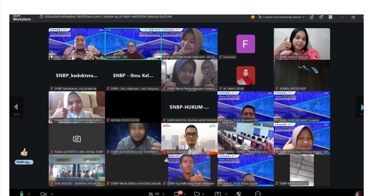Open the host tools shield icon

(x=238, y=194)
